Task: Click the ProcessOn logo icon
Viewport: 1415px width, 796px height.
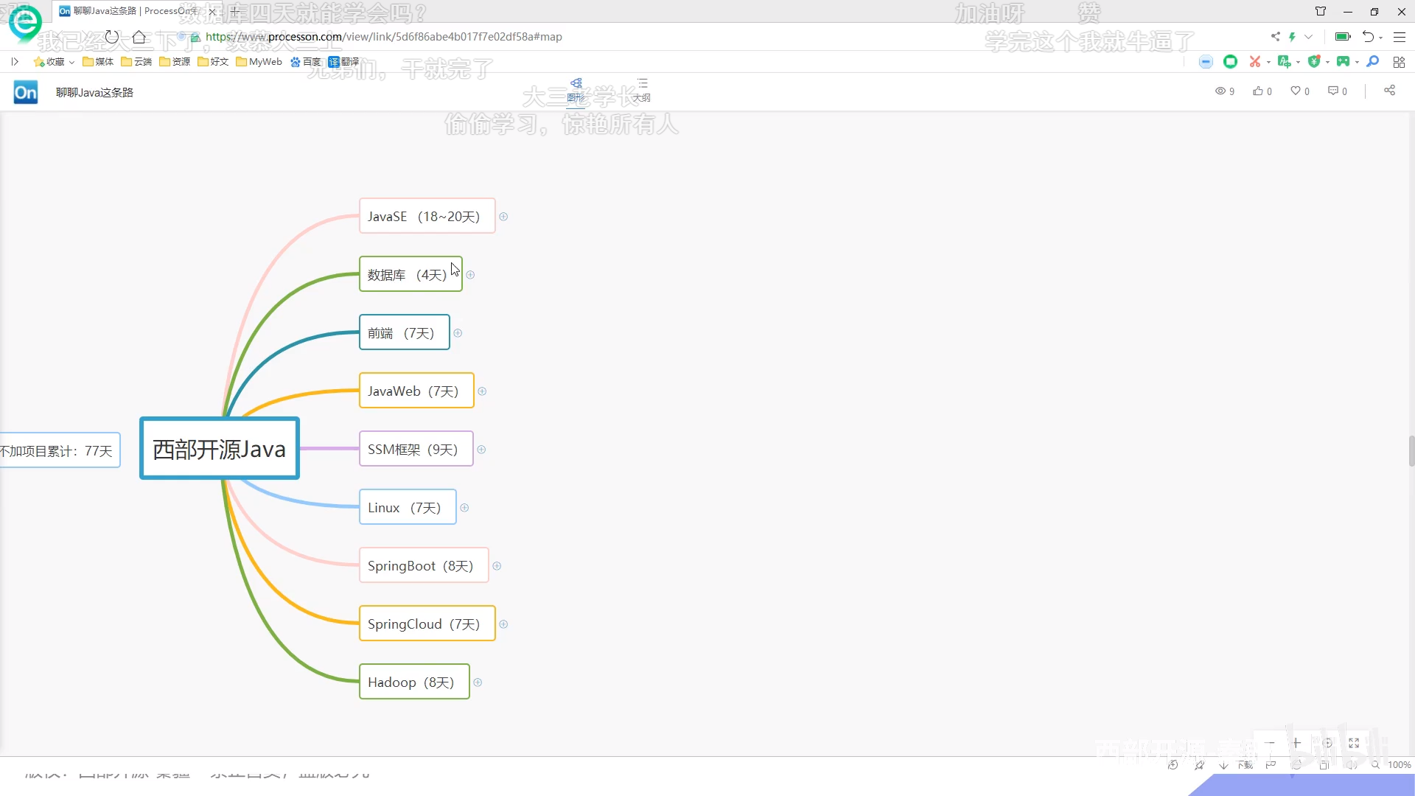Action: pyautogui.click(x=26, y=92)
